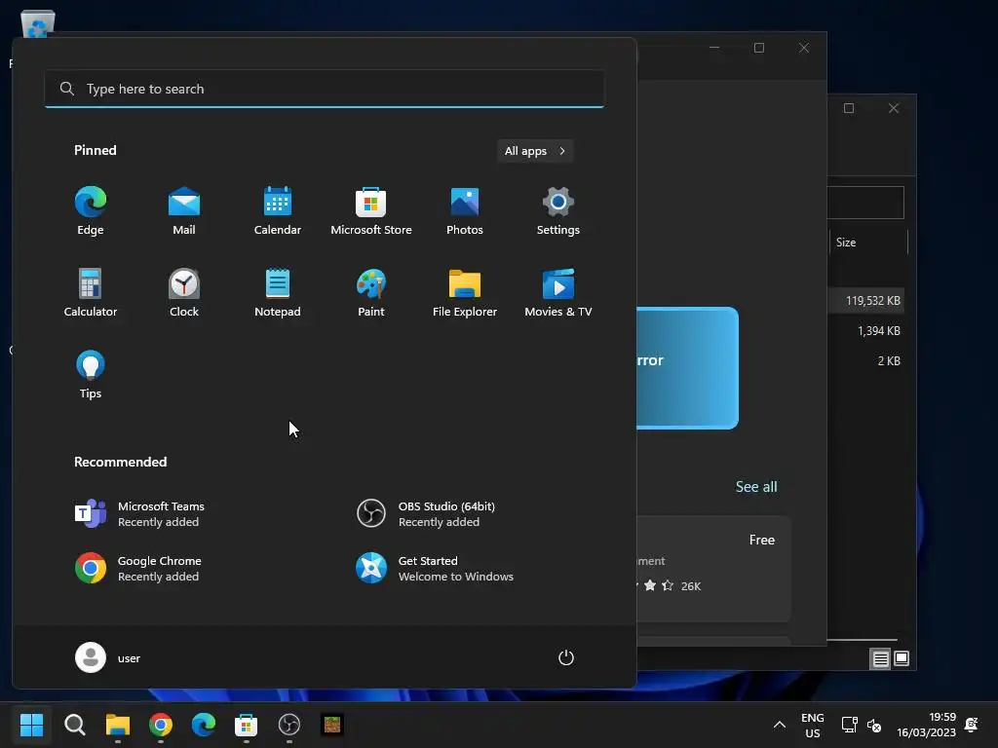The image size is (998, 748).
Task: Open the clock and date 19:59
Action: point(926,725)
